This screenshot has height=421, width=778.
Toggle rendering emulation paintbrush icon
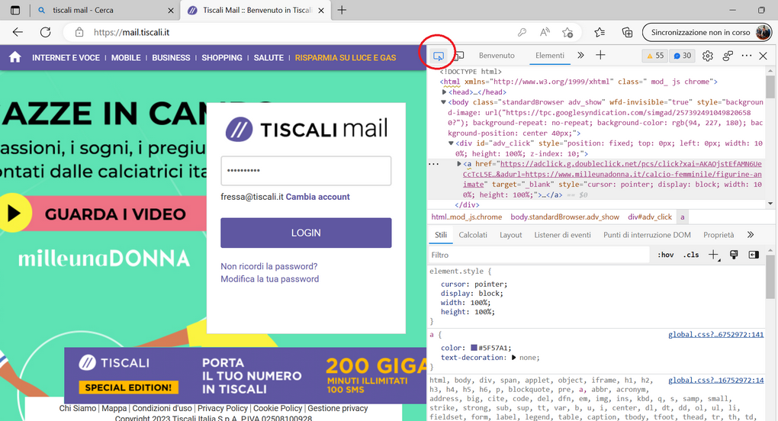click(734, 255)
